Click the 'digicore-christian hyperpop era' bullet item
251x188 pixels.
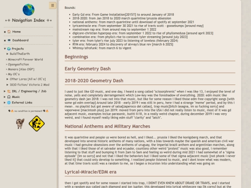(143, 33)
